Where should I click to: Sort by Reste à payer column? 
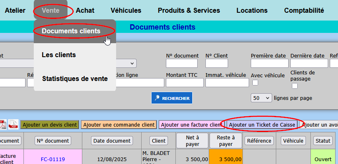[226, 141]
